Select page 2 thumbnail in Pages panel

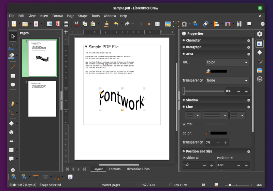[42, 99]
